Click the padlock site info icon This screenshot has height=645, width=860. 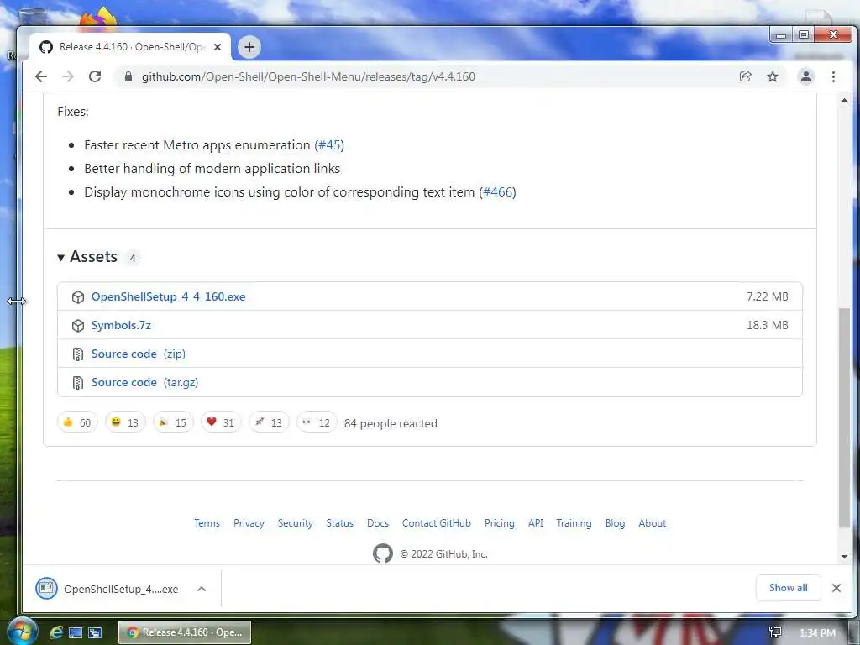pos(128,76)
